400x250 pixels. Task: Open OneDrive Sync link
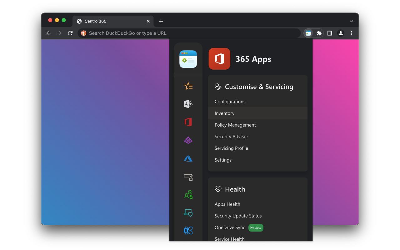230,227
